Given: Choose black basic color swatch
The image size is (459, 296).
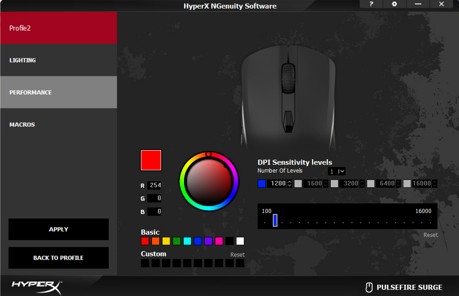Looking at the screenshot, I should [x=229, y=241].
